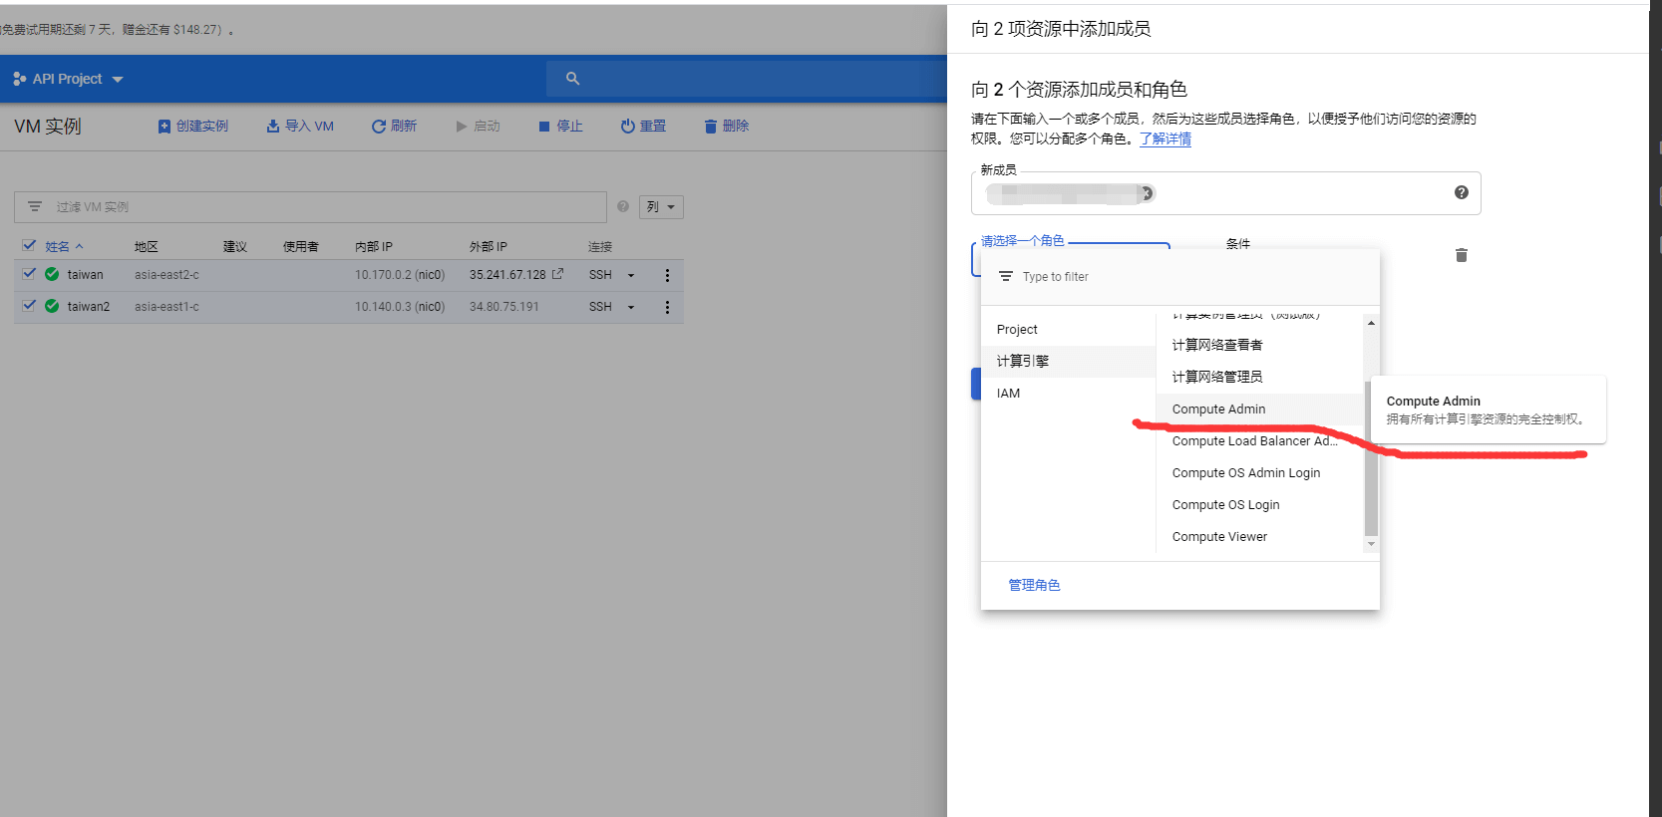This screenshot has height=817, width=1662.
Task: Click the Type to filter roles field
Action: click(x=1186, y=277)
